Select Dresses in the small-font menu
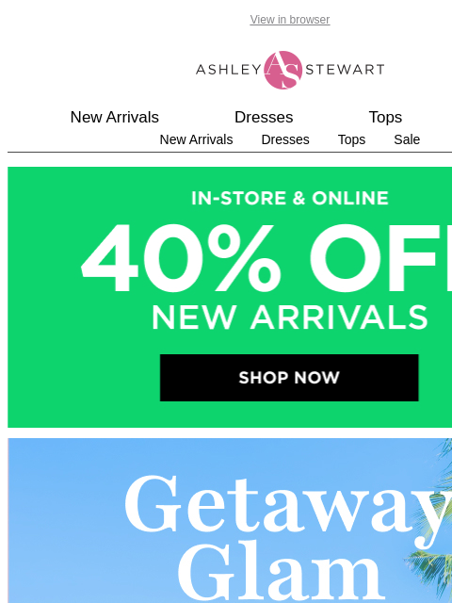 285,139
